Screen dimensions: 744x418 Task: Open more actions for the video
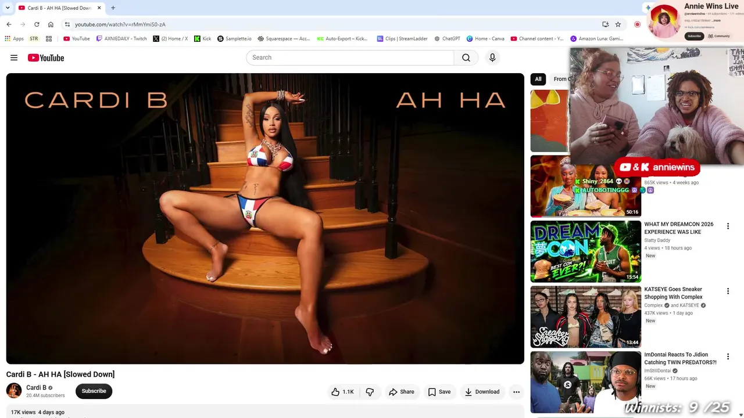point(516,392)
